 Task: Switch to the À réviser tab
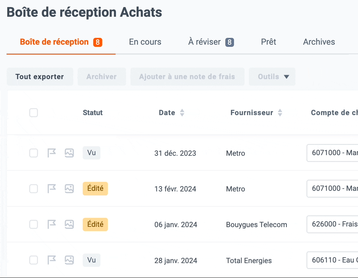(211, 42)
